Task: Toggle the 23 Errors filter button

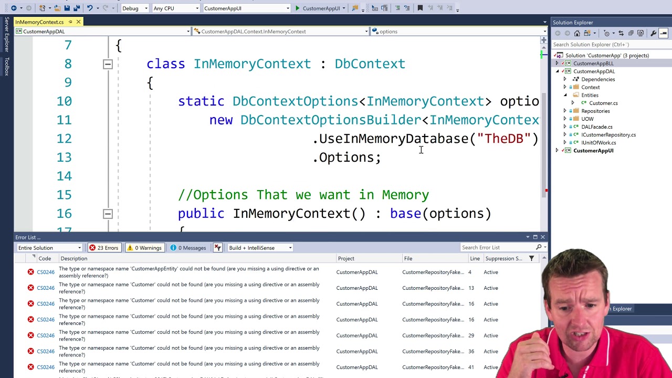Action: [103, 248]
